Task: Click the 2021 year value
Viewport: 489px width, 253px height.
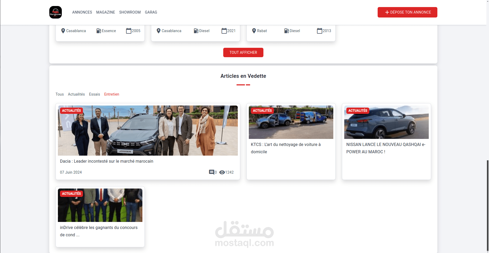Action: tap(232, 31)
